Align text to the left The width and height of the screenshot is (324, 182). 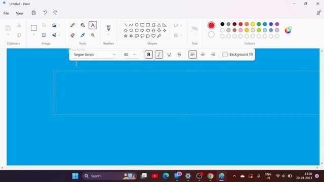click(x=192, y=55)
